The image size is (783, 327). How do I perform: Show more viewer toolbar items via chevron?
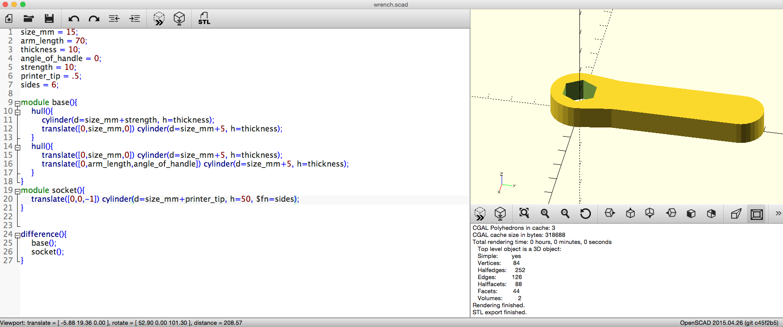(x=778, y=214)
